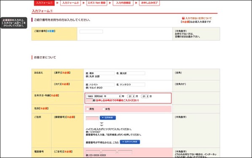Choose the 女性 radio button
This screenshot has width=252, height=158.
[104, 109]
